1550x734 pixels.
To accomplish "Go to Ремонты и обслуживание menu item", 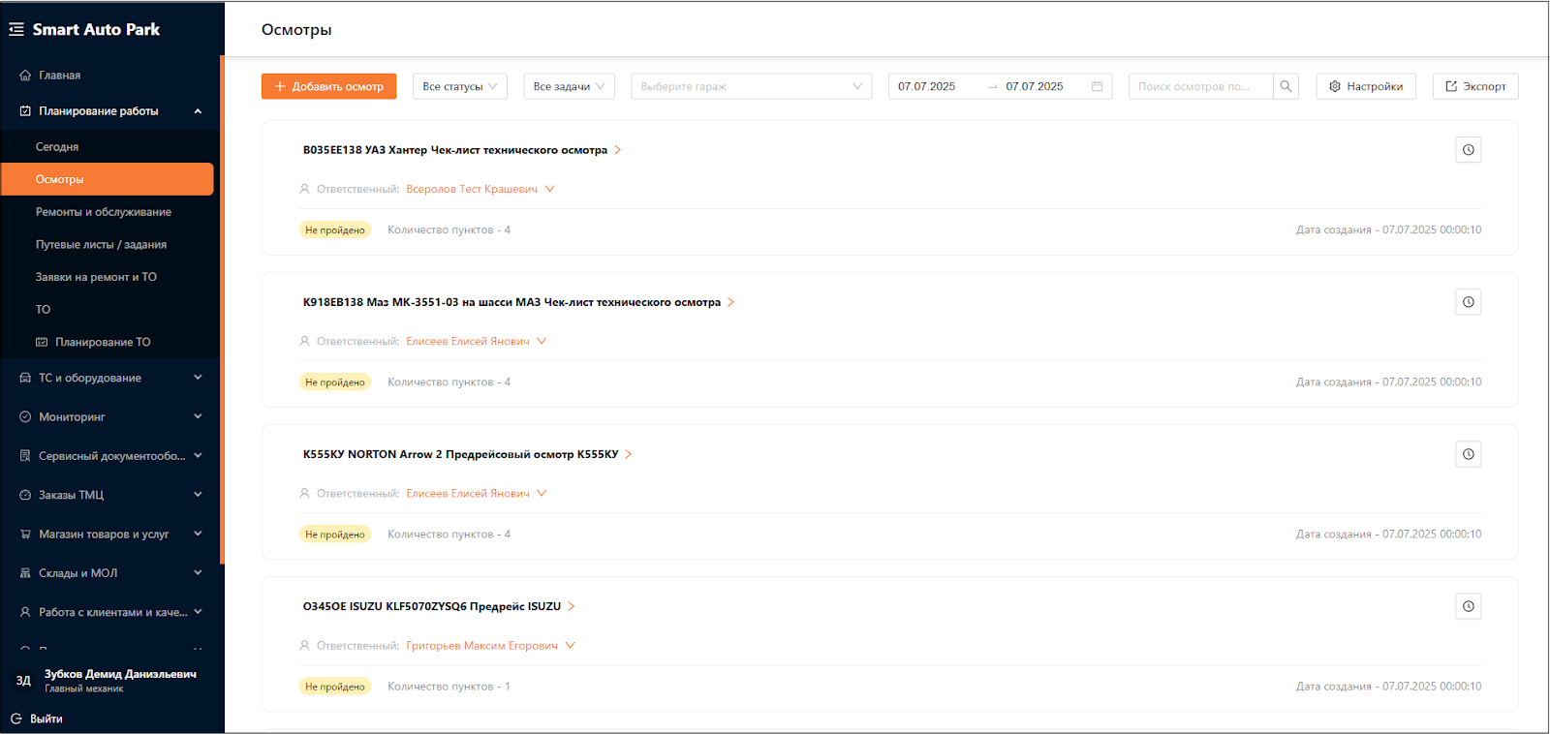I will 104,212.
